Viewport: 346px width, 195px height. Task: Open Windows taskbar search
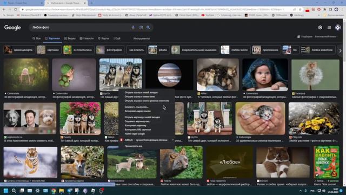click(x=14, y=191)
